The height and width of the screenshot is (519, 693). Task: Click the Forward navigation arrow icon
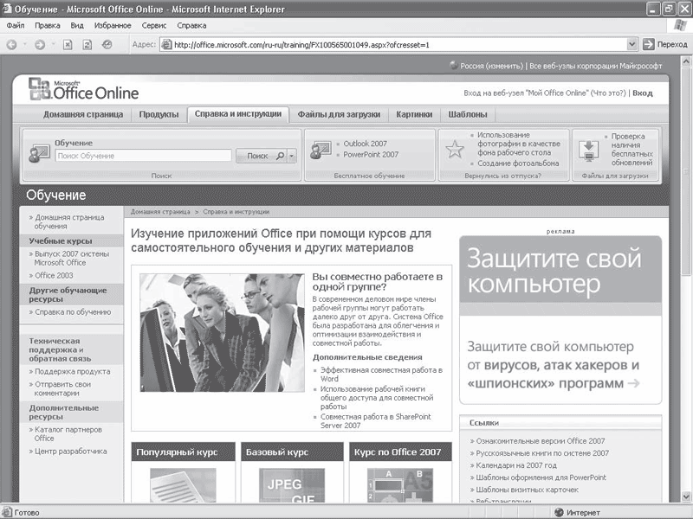click(40, 45)
